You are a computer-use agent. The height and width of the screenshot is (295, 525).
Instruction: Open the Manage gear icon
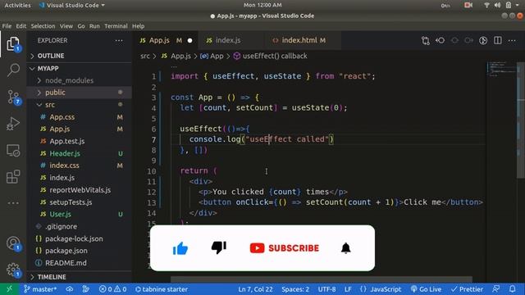[13, 270]
